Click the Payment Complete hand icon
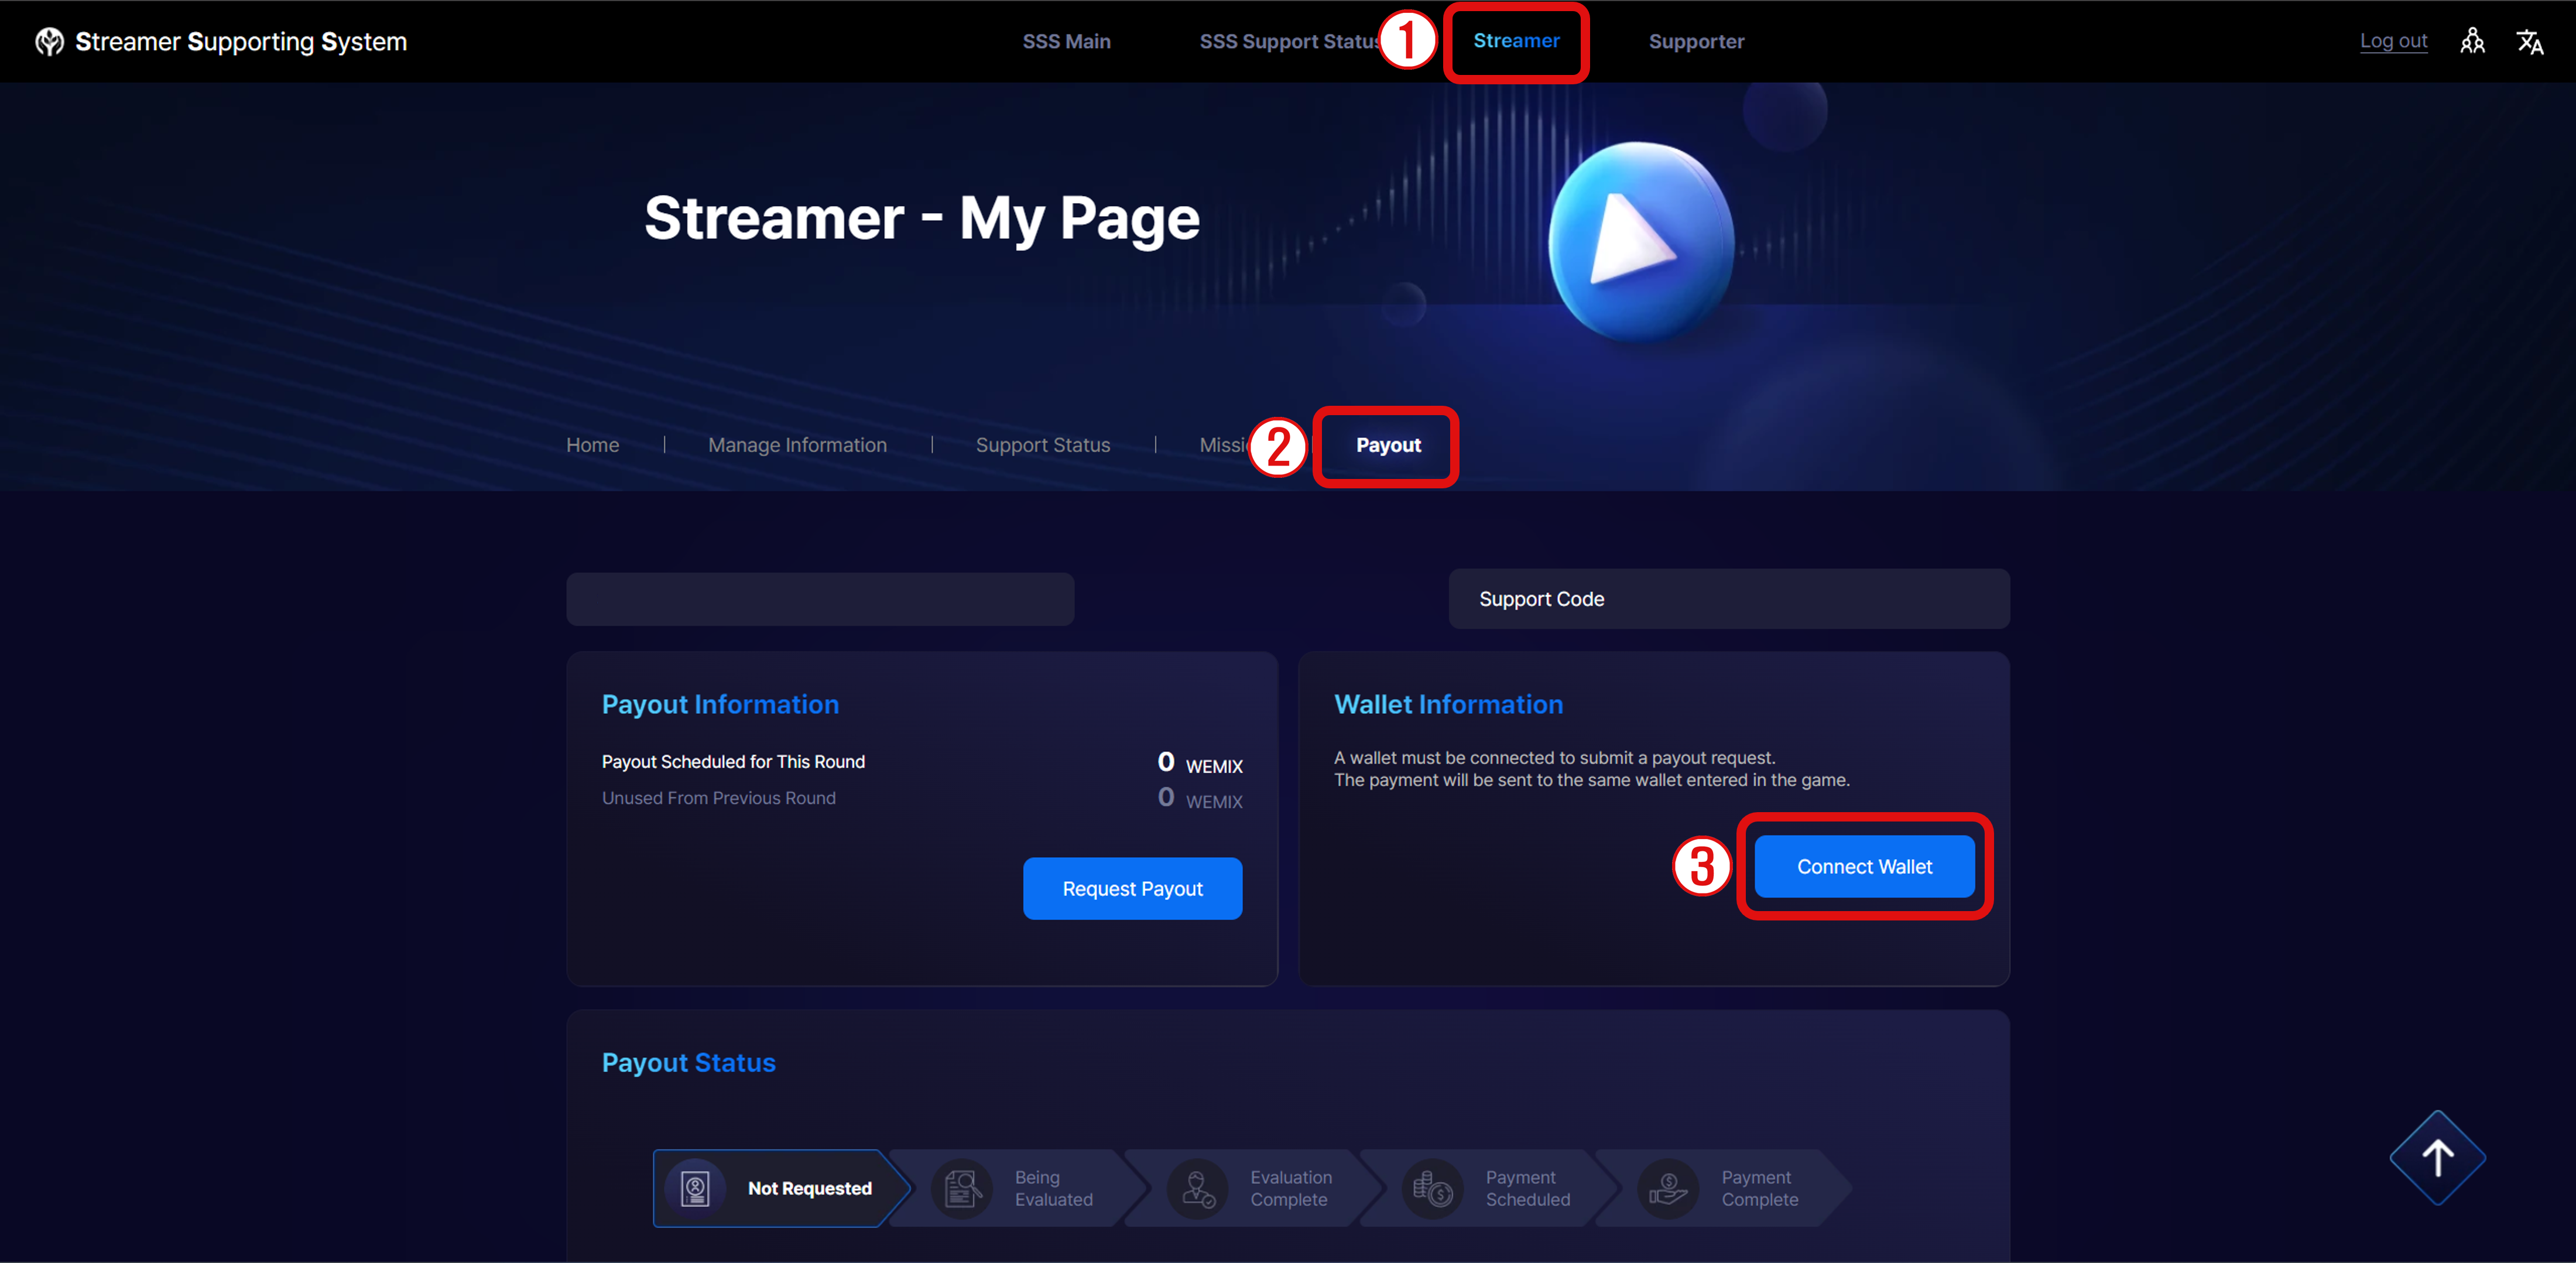 [1668, 1188]
